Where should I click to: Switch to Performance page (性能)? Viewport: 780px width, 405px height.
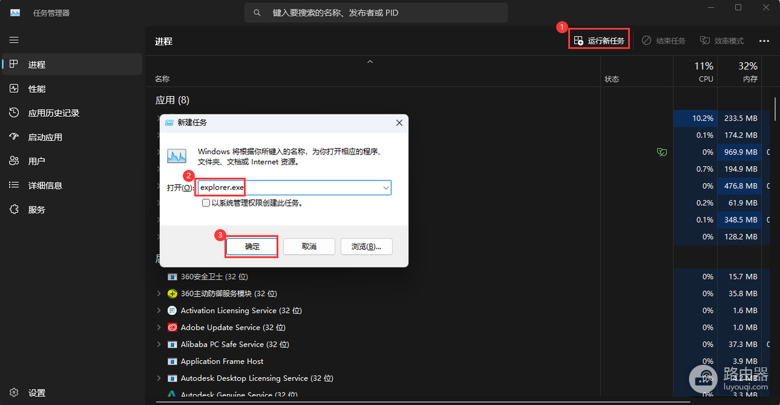tap(72, 88)
